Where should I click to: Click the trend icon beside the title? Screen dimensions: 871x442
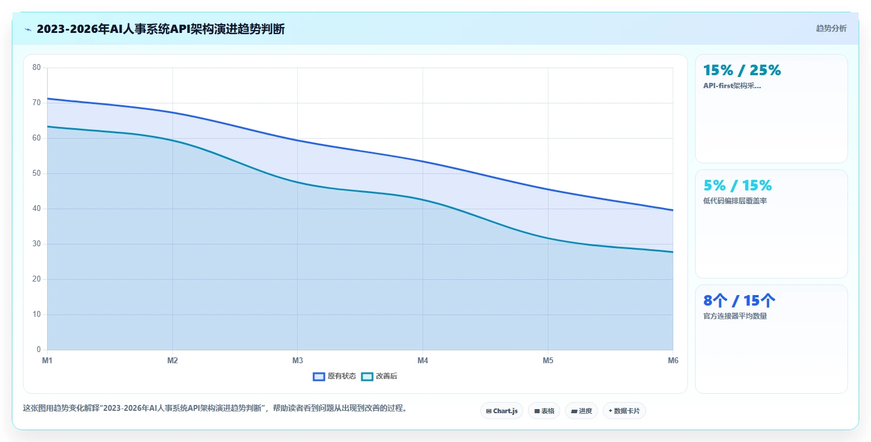(x=28, y=29)
